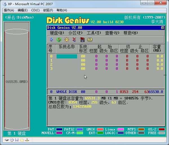This screenshot has height=145, width=169.
Task: Click the ending cylinder value 8353
Action: coord(124,92)
